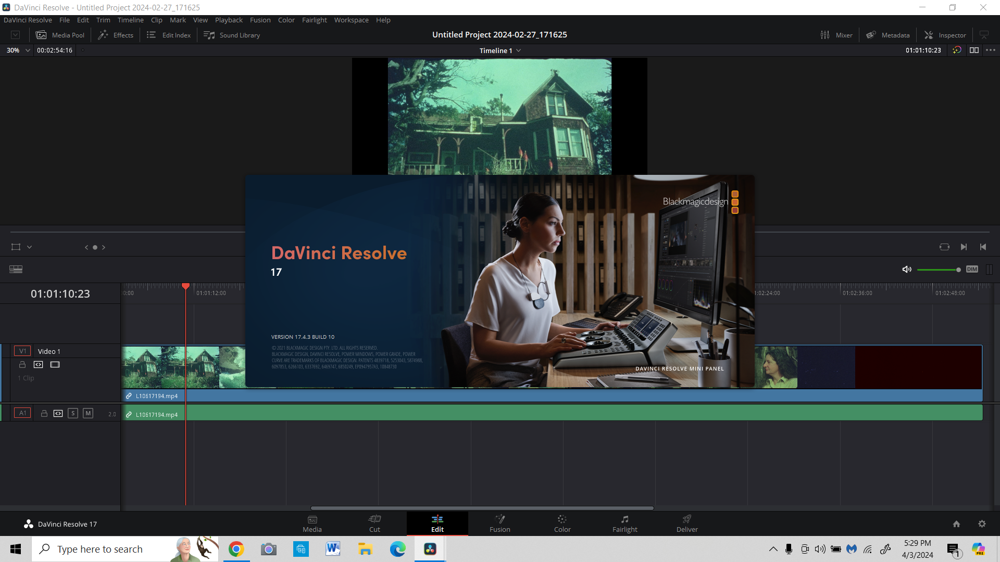Open the Trim menu
Viewport: 1000px width, 562px height.
click(x=103, y=20)
